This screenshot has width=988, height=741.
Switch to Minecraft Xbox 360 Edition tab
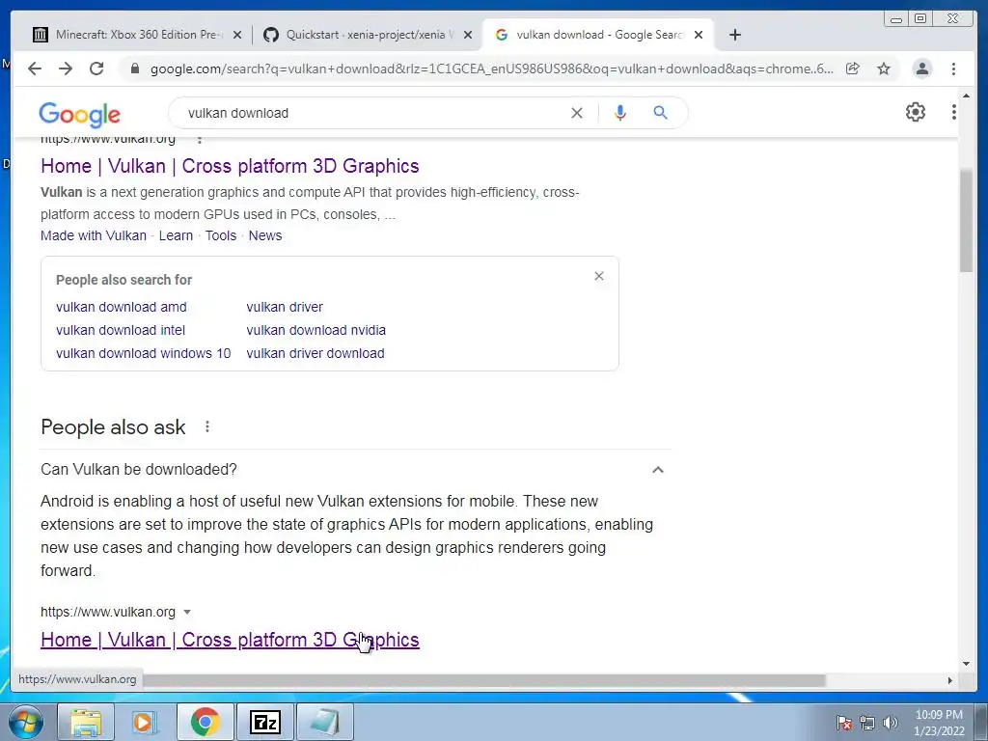[137, 35]
